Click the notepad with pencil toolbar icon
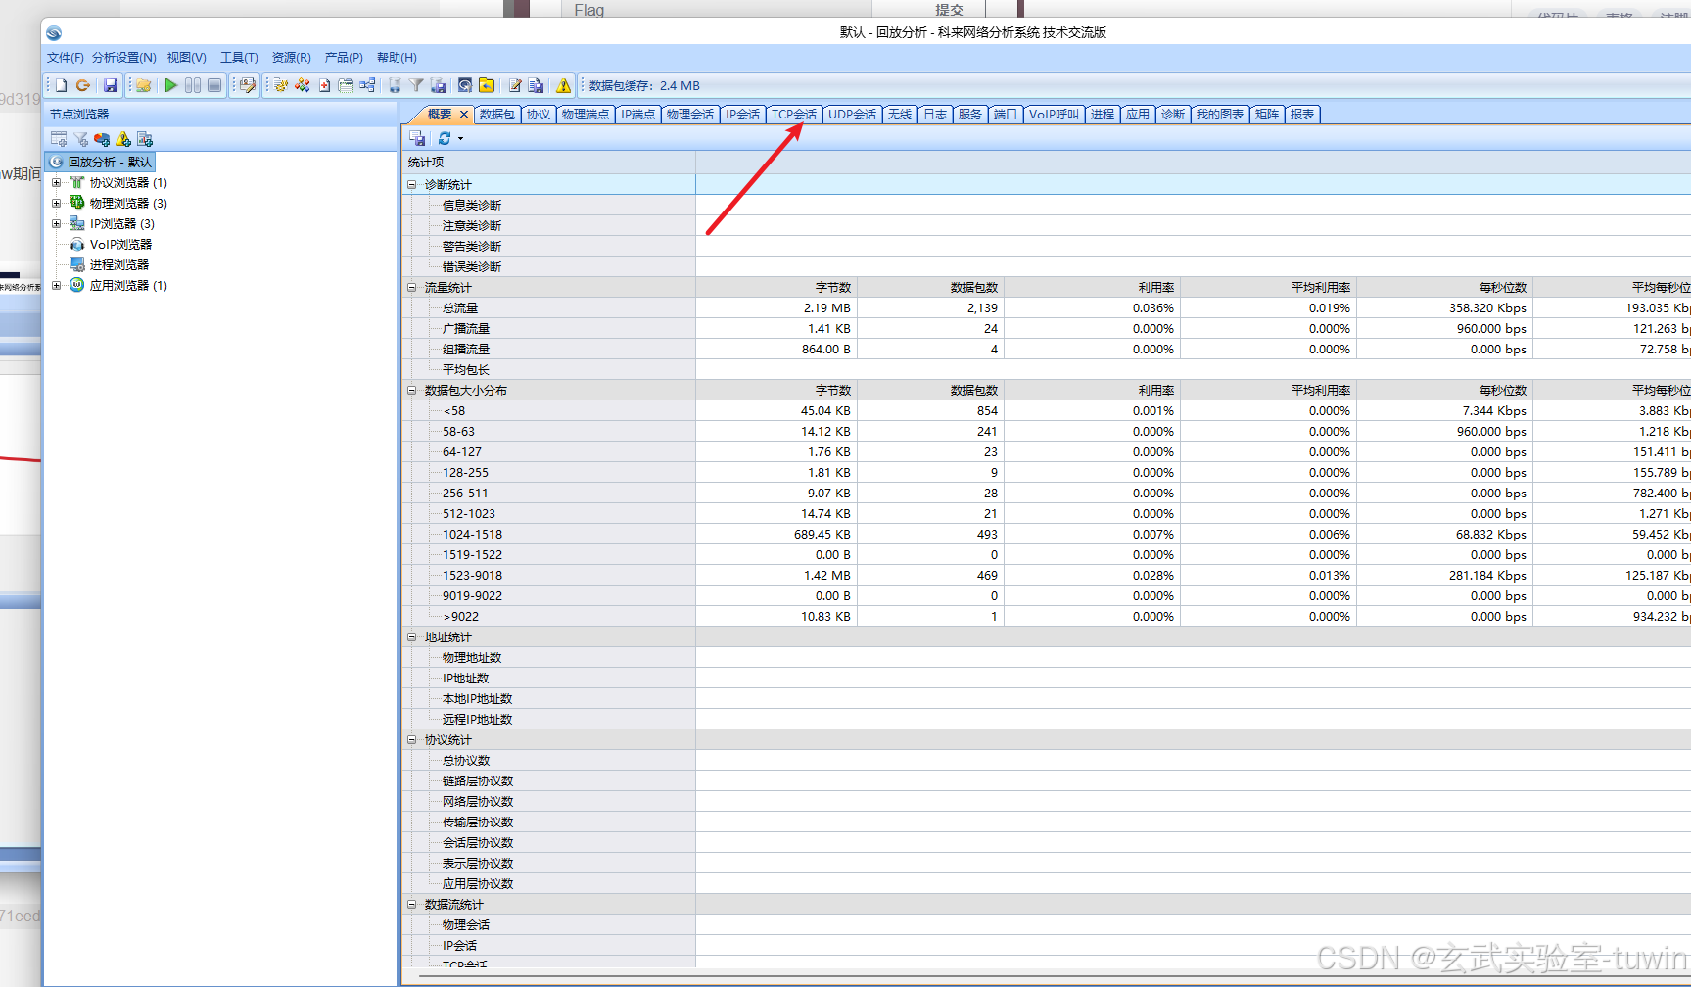1691x987 pixels. (x=514, y=85)
